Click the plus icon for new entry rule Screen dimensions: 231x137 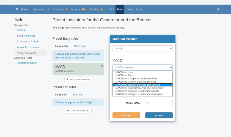point(68,79)
